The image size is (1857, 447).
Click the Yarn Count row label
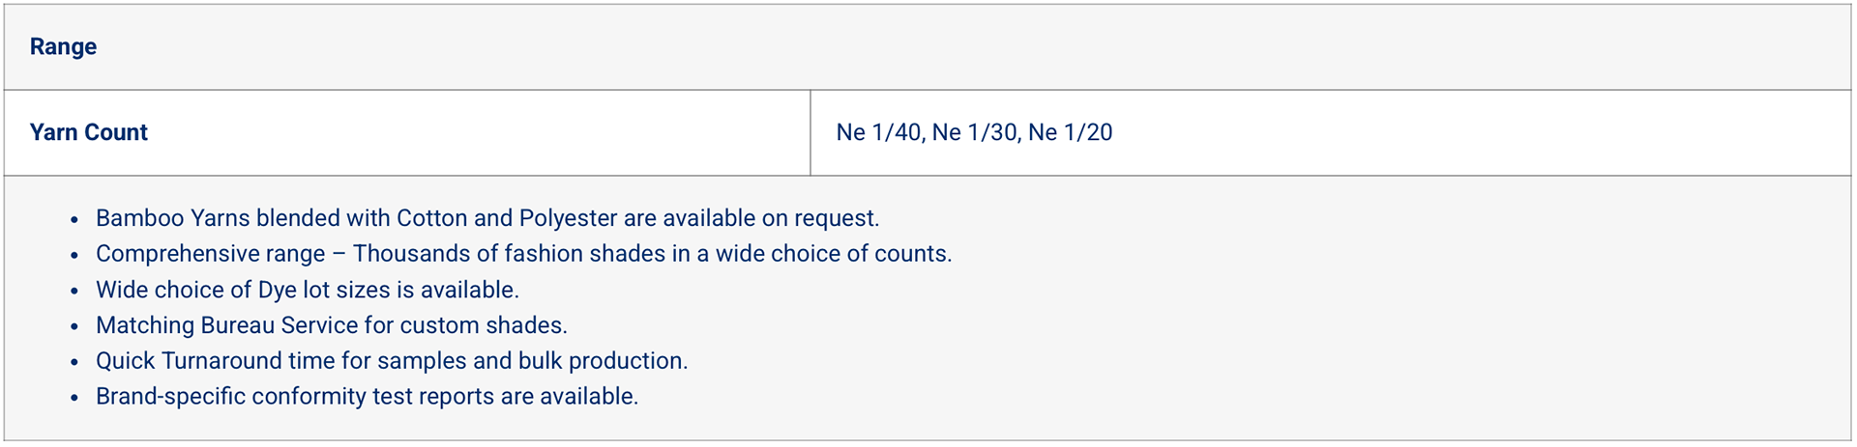[x=88, y=132]
